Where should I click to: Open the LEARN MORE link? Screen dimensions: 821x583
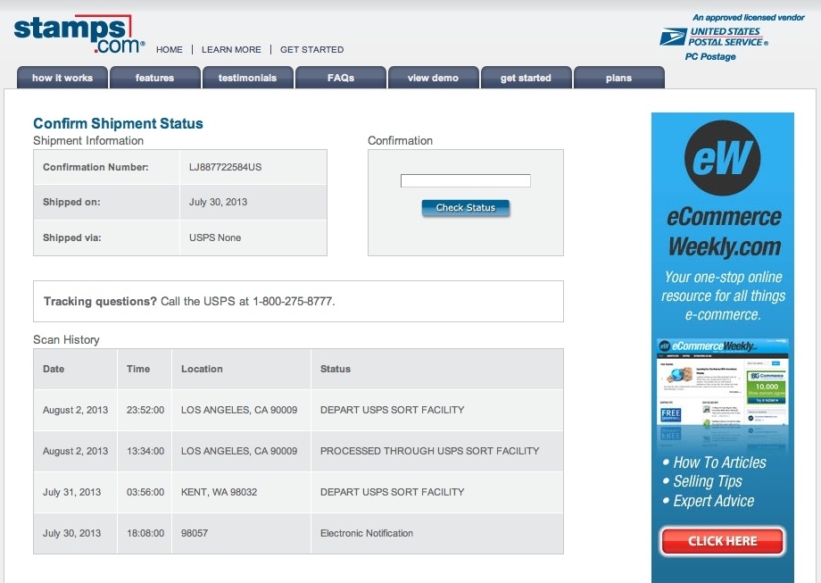[231, 50]
